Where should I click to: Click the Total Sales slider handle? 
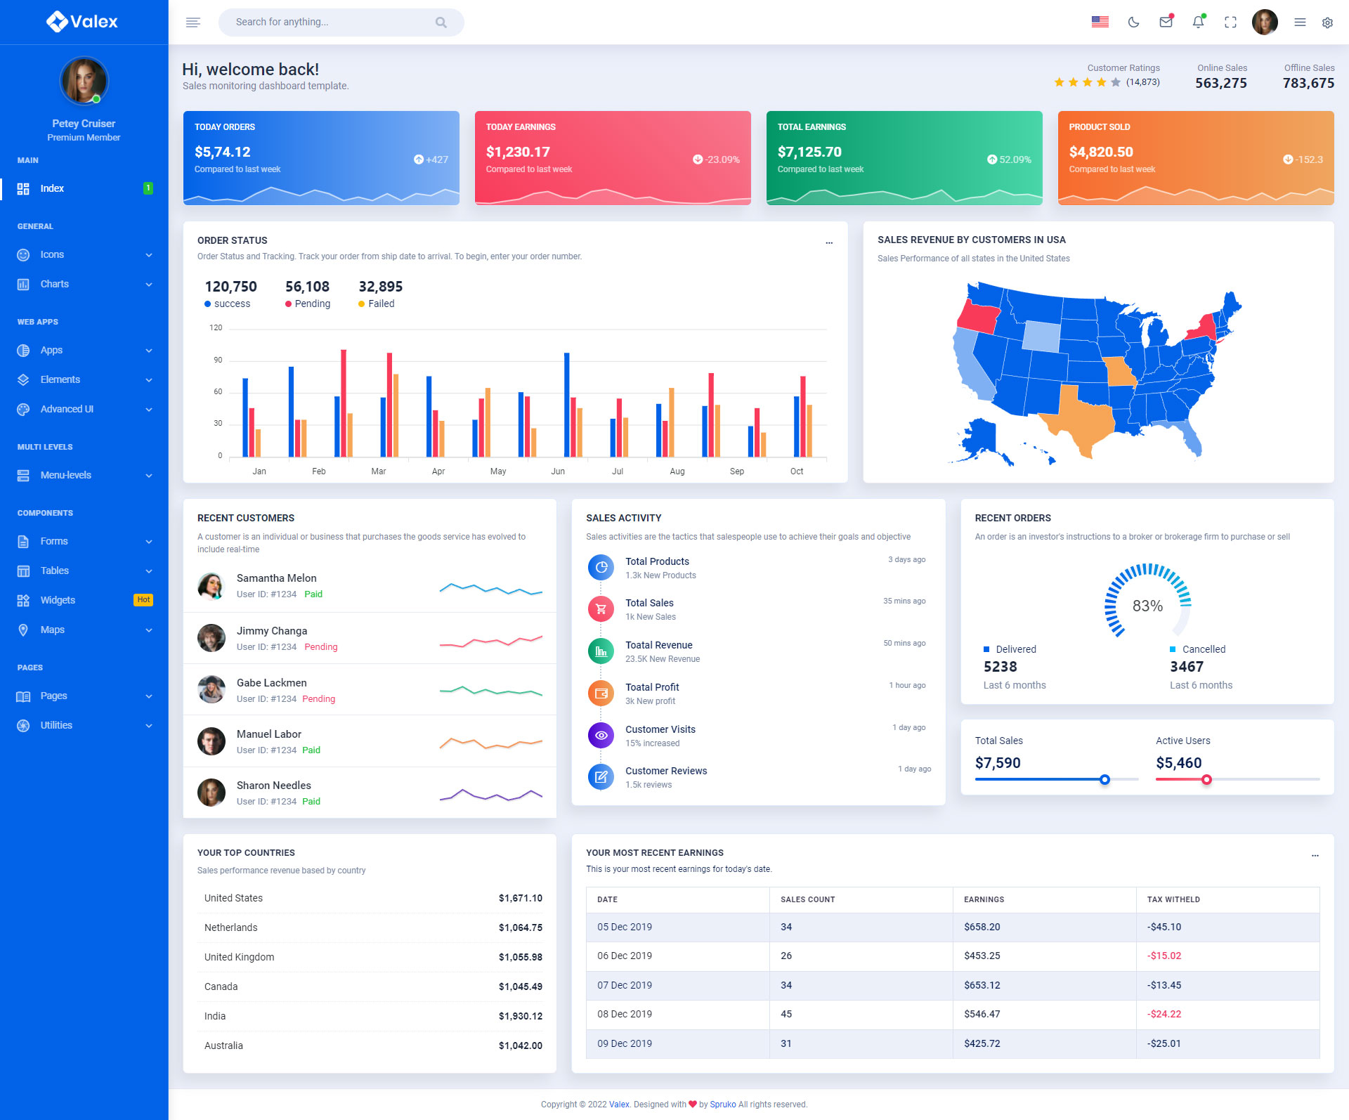(1104, 779)
